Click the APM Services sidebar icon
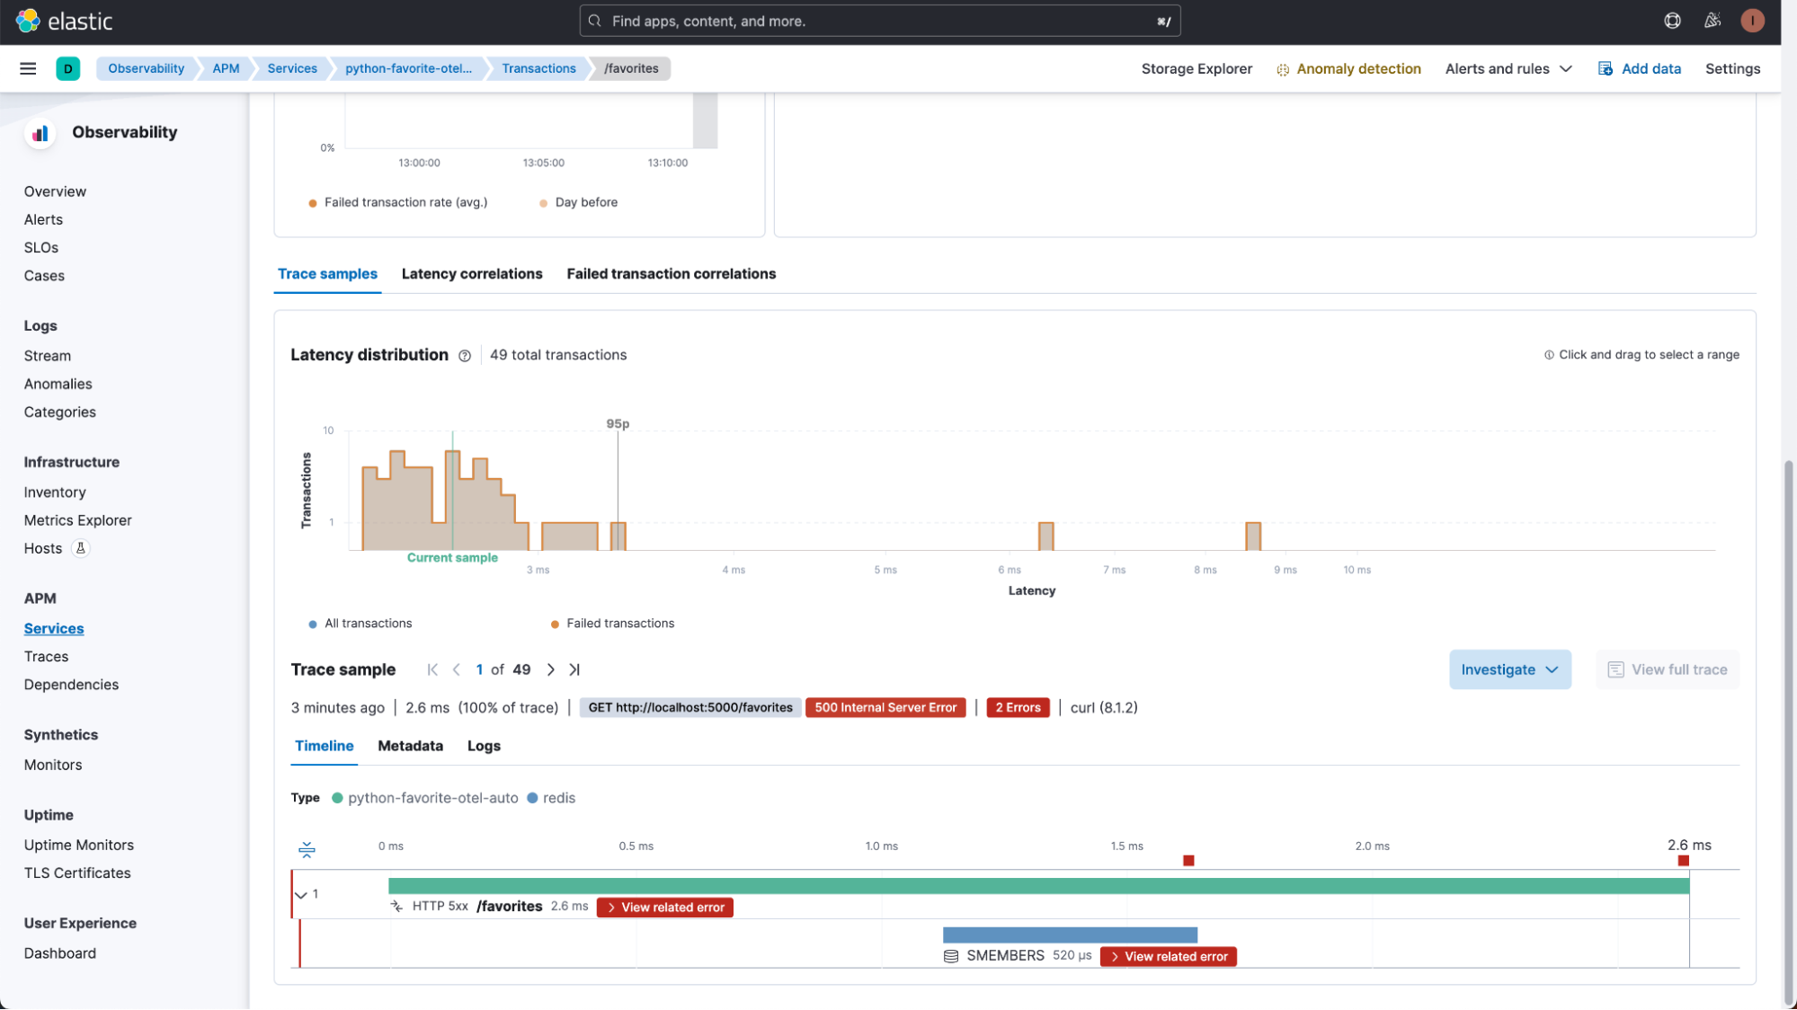 pyautogui.click(x=53, y=629)
